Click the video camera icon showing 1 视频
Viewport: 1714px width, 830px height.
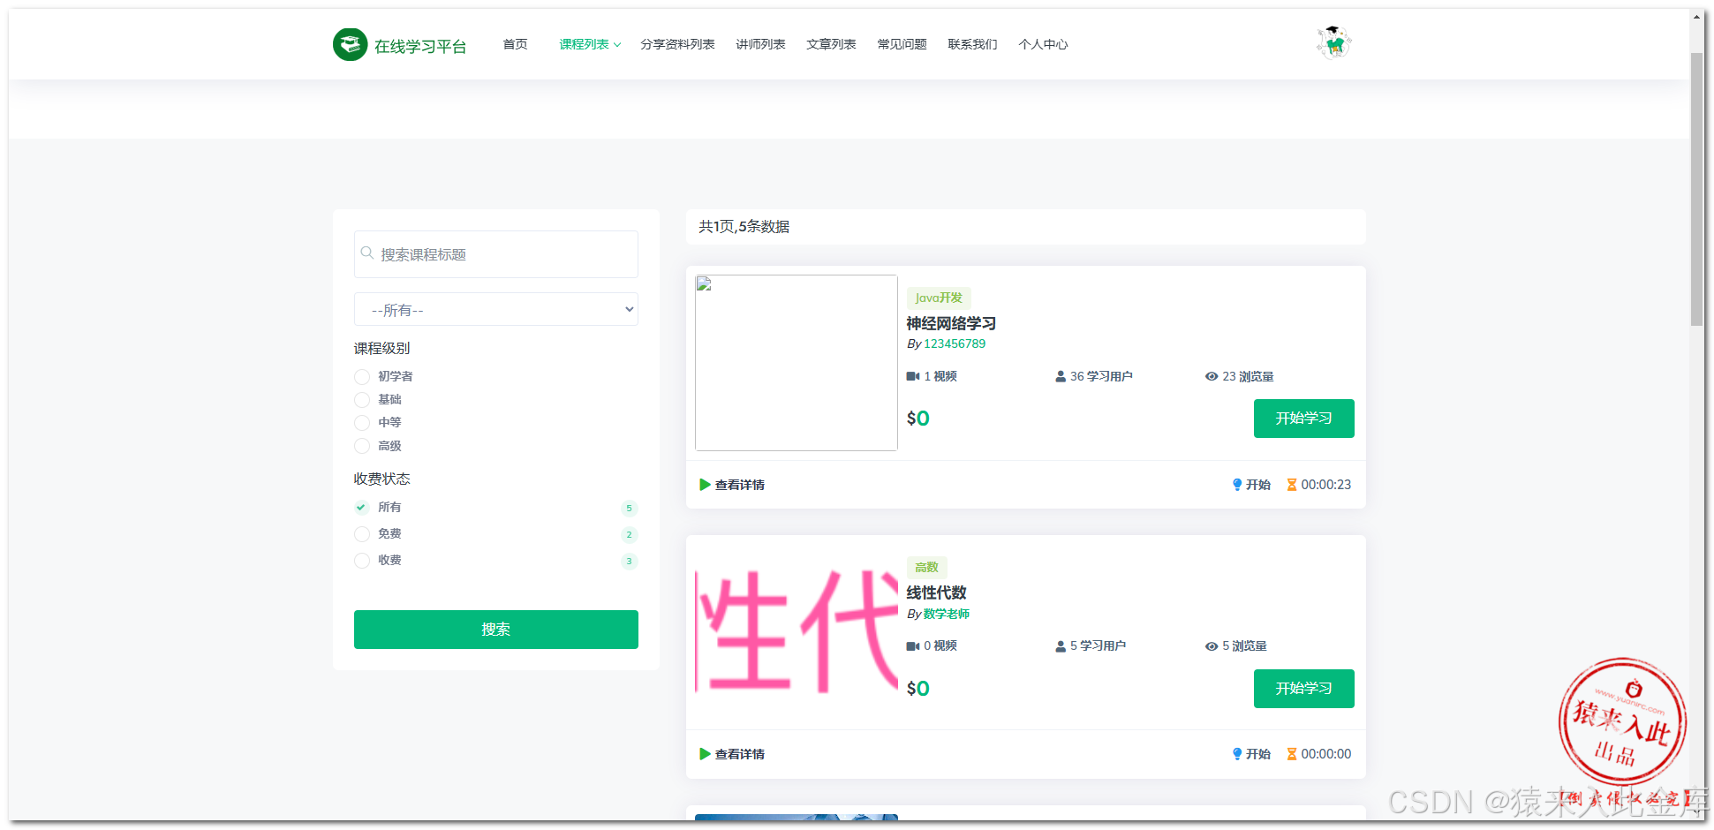(x=912, y=376)
